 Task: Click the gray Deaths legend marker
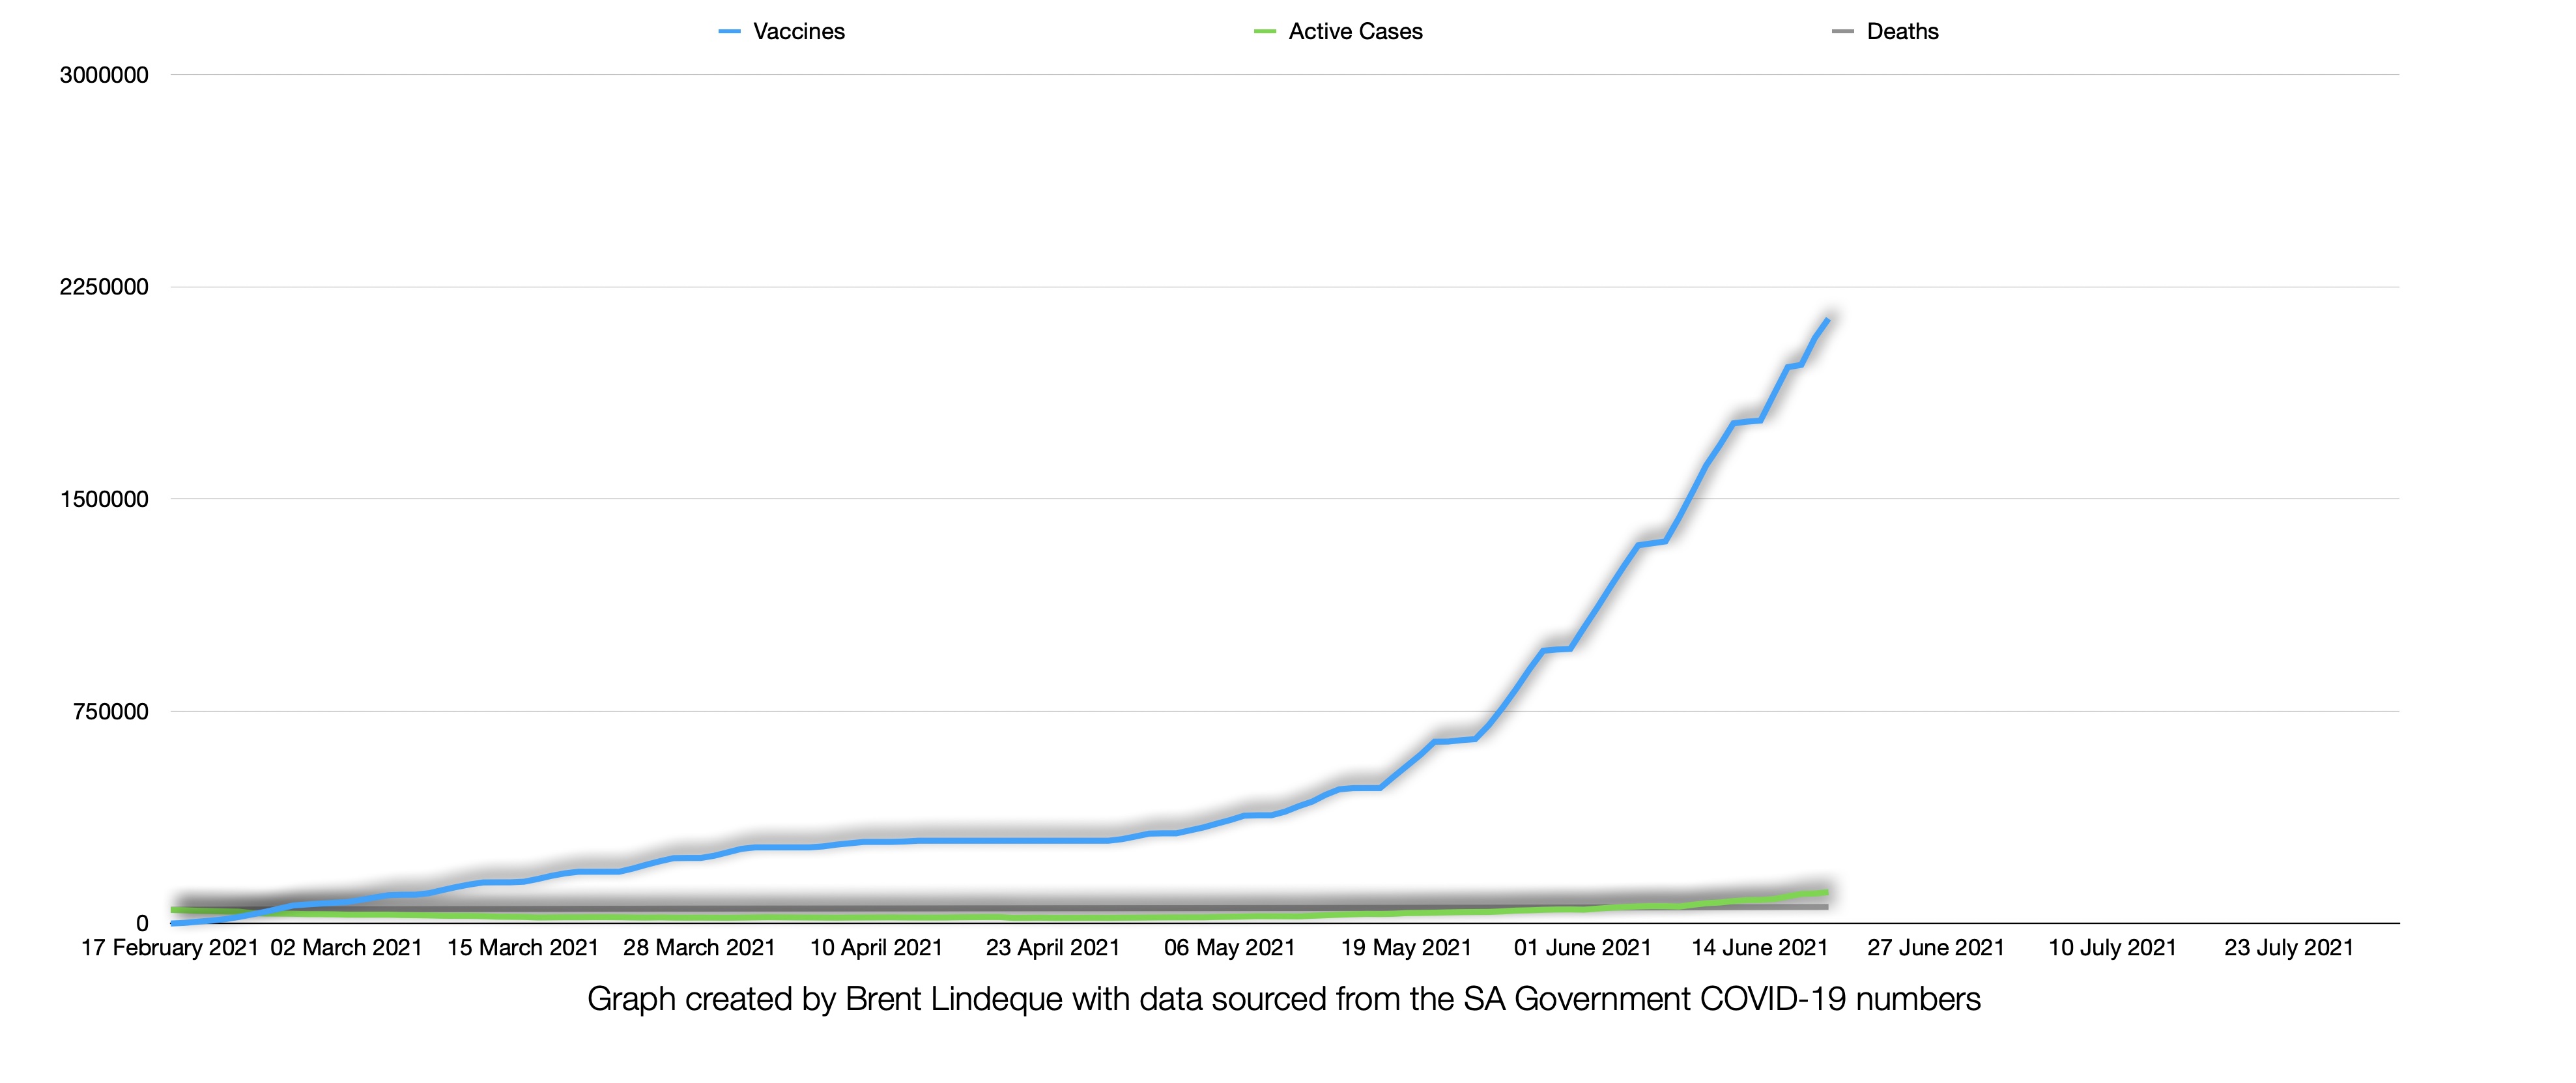[x=1842, y=32]
